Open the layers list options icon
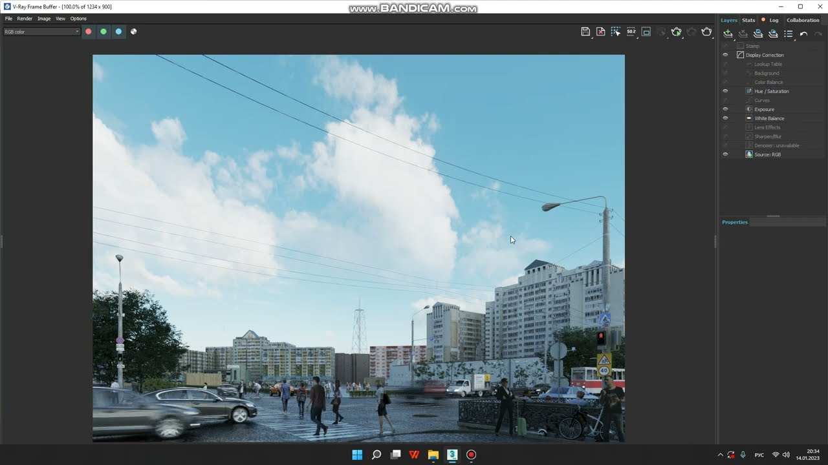The image size is (828, 465). pos(789,34)
